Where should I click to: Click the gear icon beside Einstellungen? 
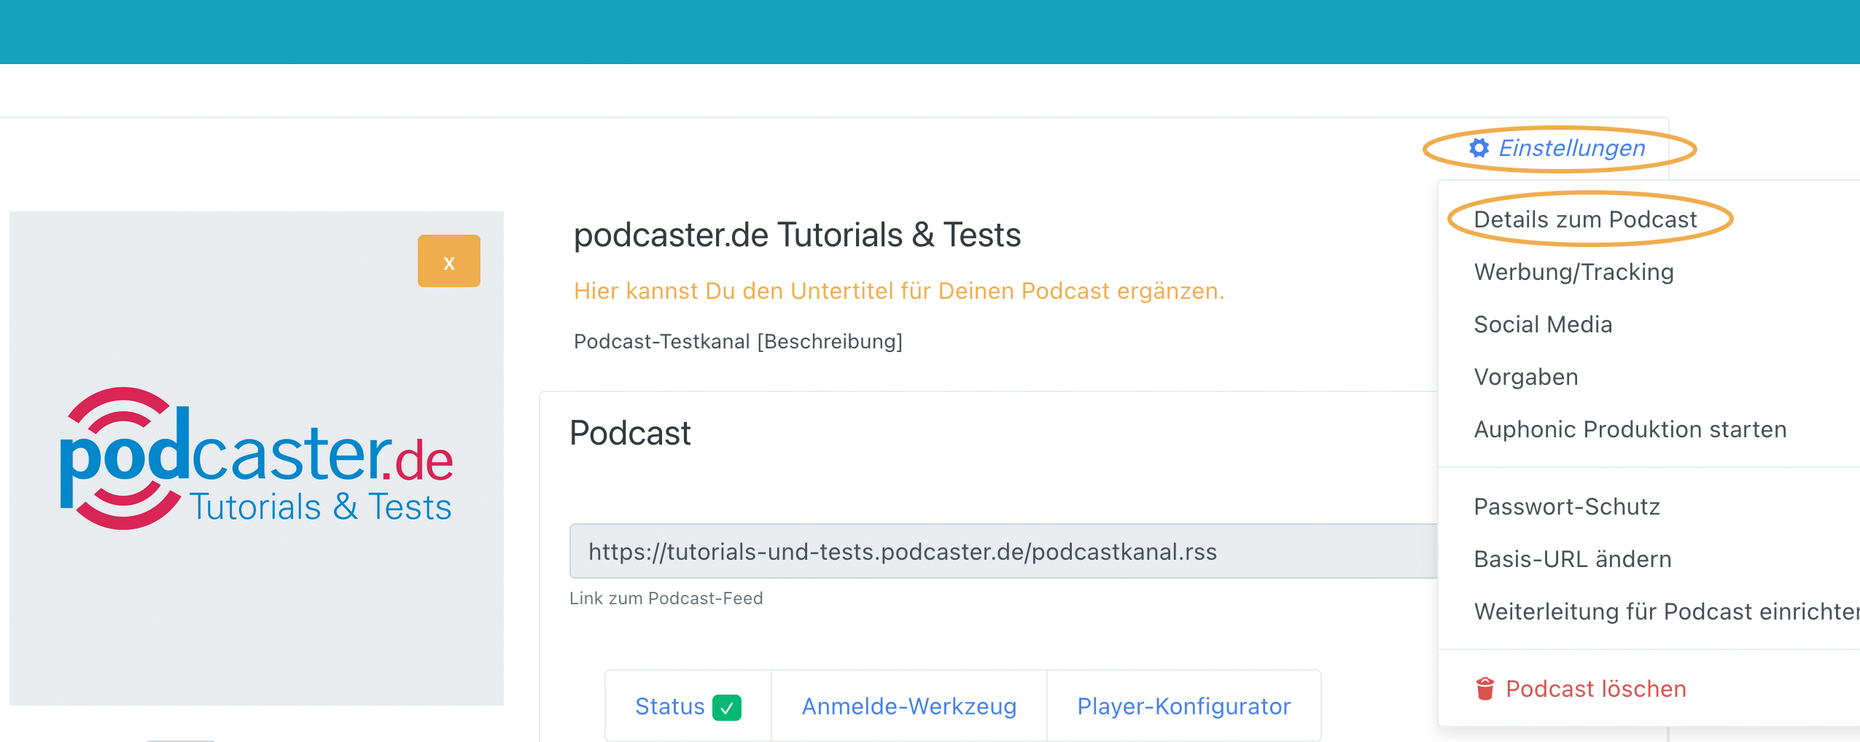[x=1479, y=148]
